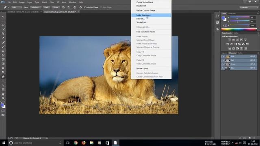Click the foreground color swatch in toolbox
This screenshot has width=260, height=146.
(2, 105)
